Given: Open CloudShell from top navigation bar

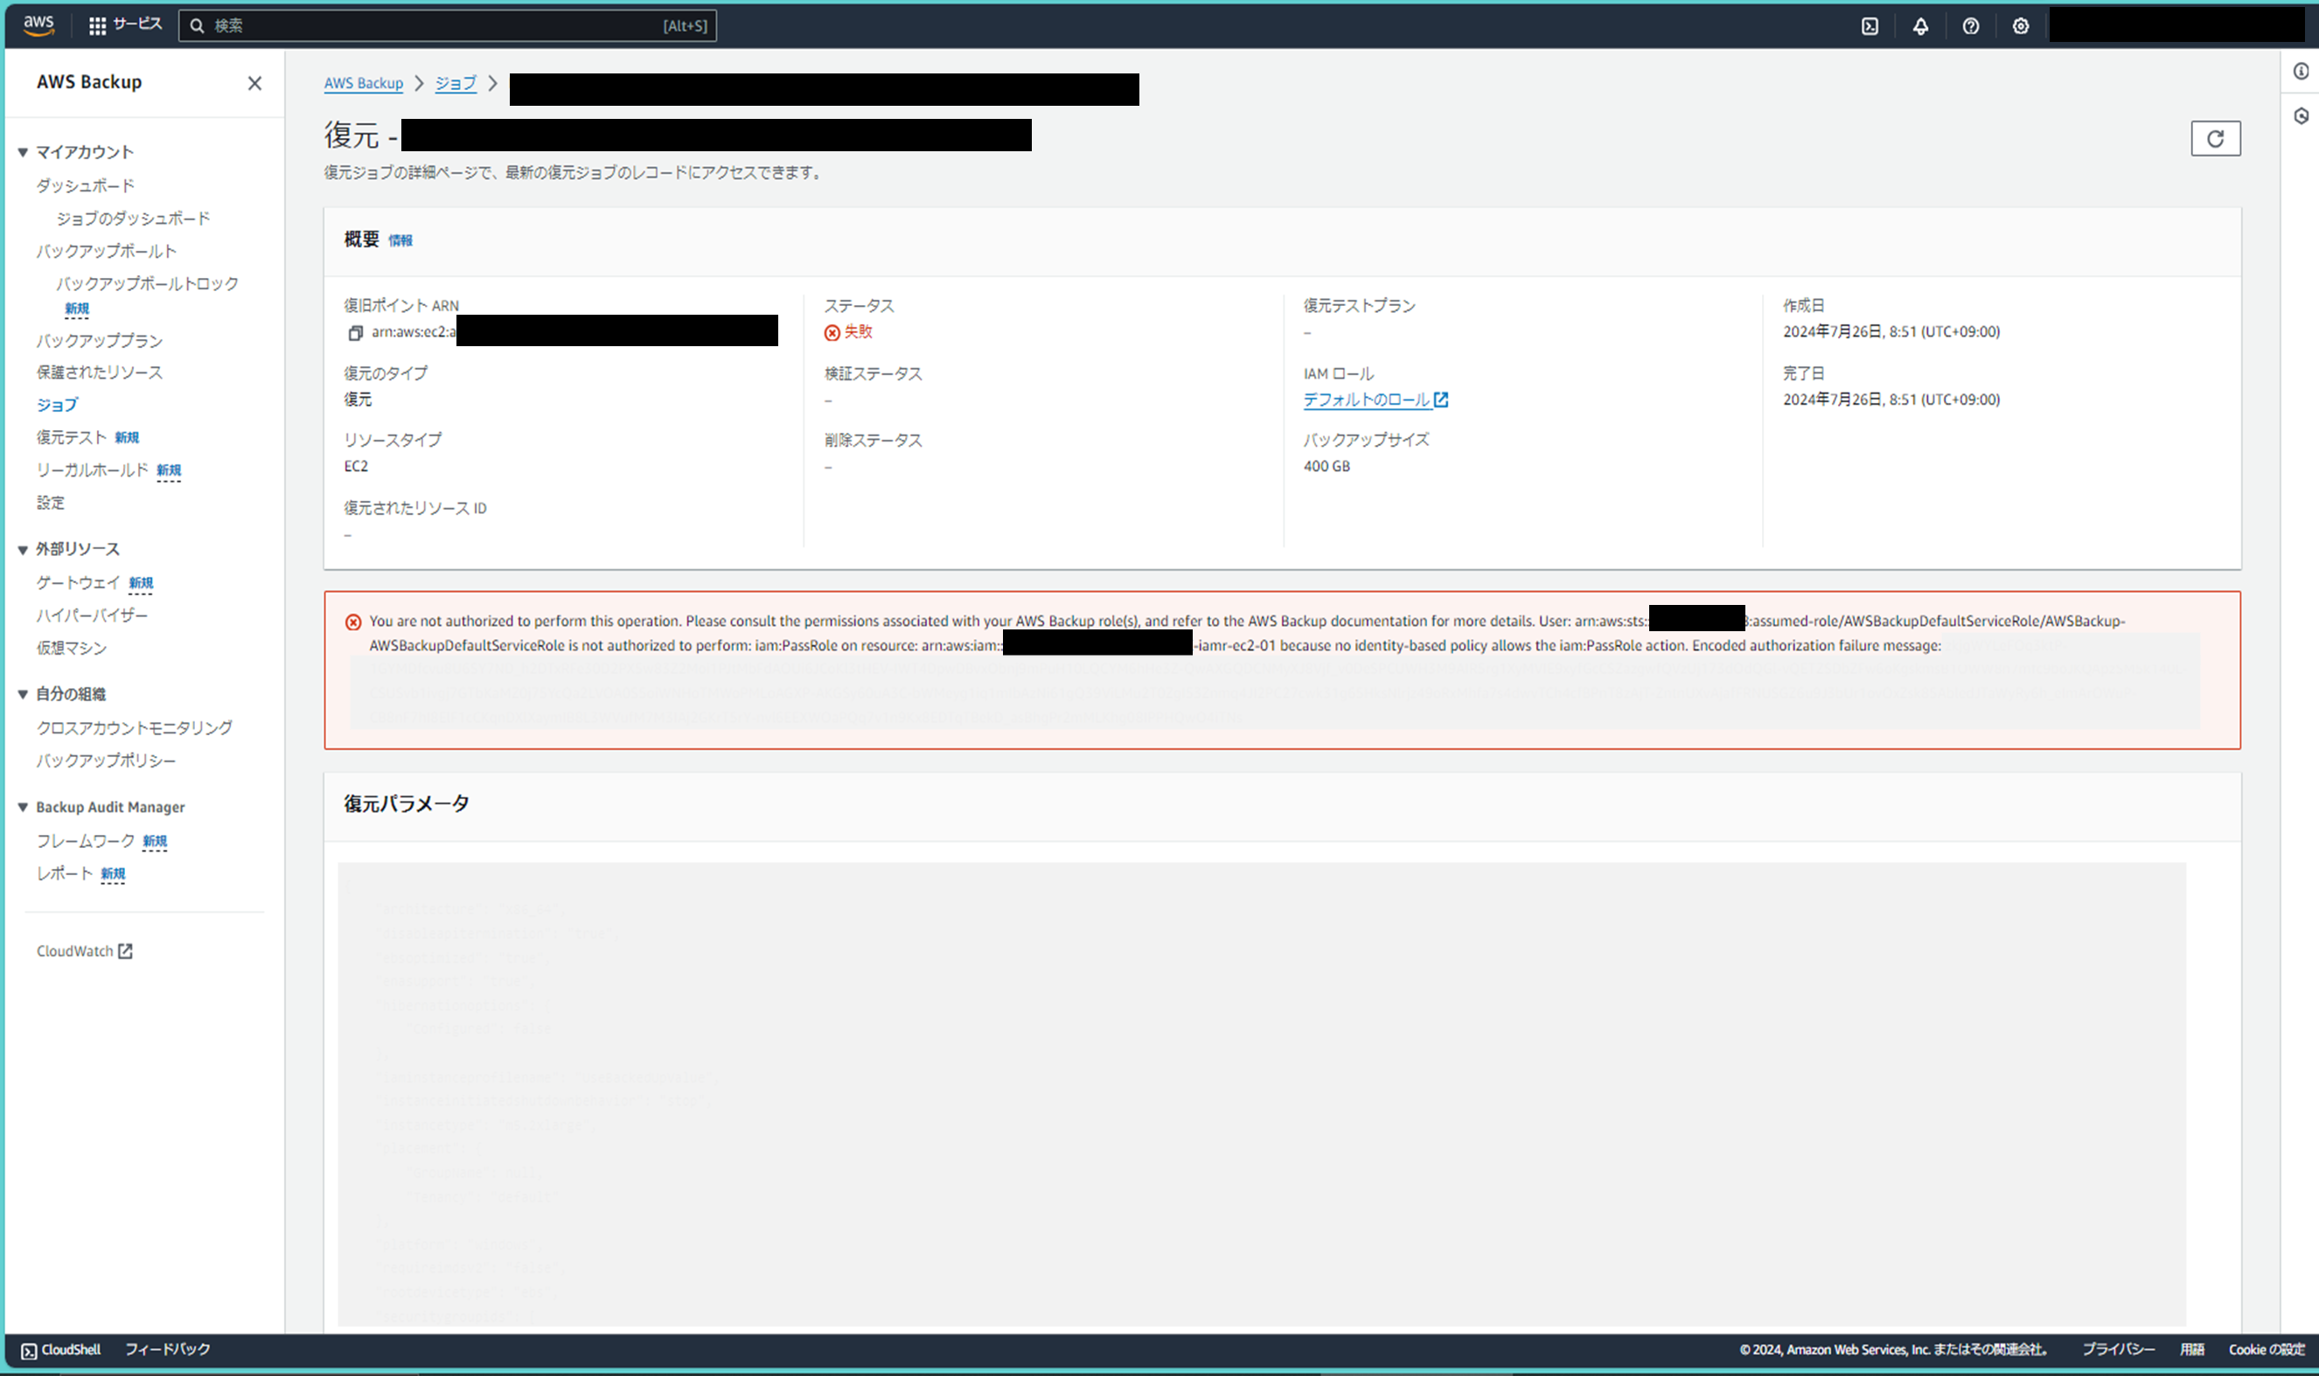Looking at the screenshot, I should (x=1870, y=26).
